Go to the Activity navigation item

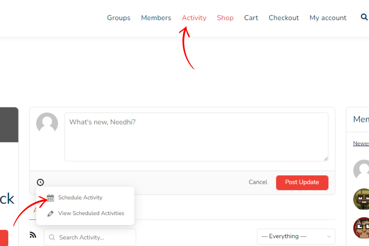point(194,18)
